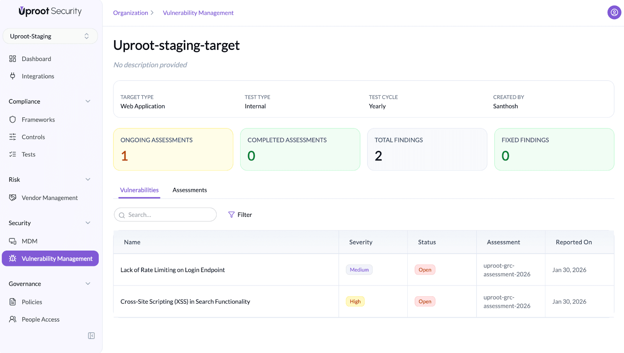Open the Uproot-Staging organization switcher

pos(50,36)
